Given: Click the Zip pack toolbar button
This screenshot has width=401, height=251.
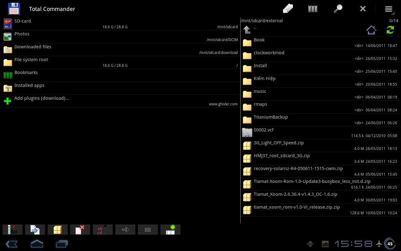Looking at the screenshot, I should point(58,230).
